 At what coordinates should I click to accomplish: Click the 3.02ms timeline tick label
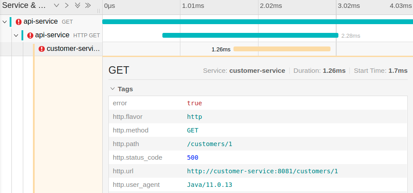pyautogui.click(x=349, y=6)
